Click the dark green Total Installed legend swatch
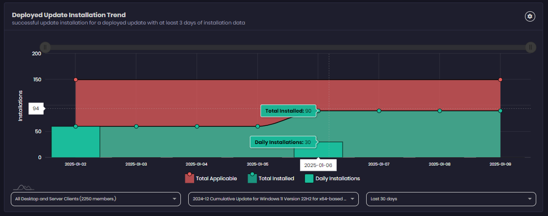This screenshot has width=548, height=216. coord(252,178)
